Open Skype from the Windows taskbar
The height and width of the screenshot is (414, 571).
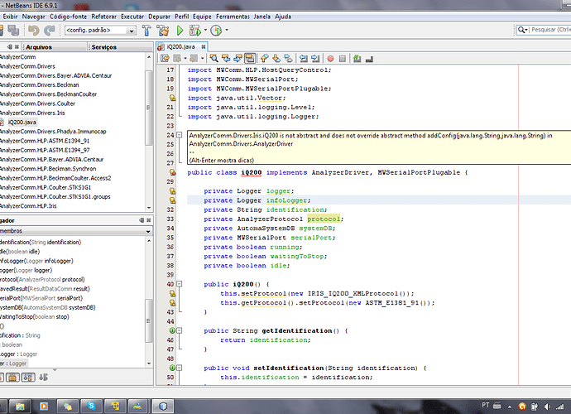click(91, 406)
